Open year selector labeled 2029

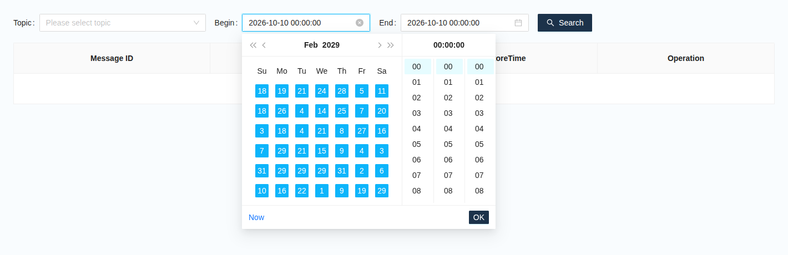[x=331, y=45]
